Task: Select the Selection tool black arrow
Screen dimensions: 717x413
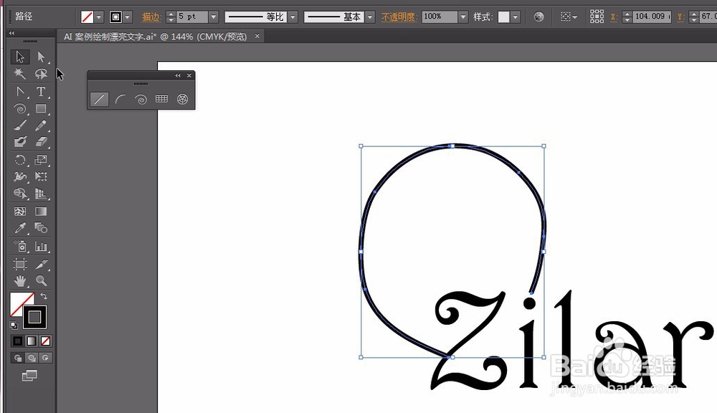Action: 19,57
